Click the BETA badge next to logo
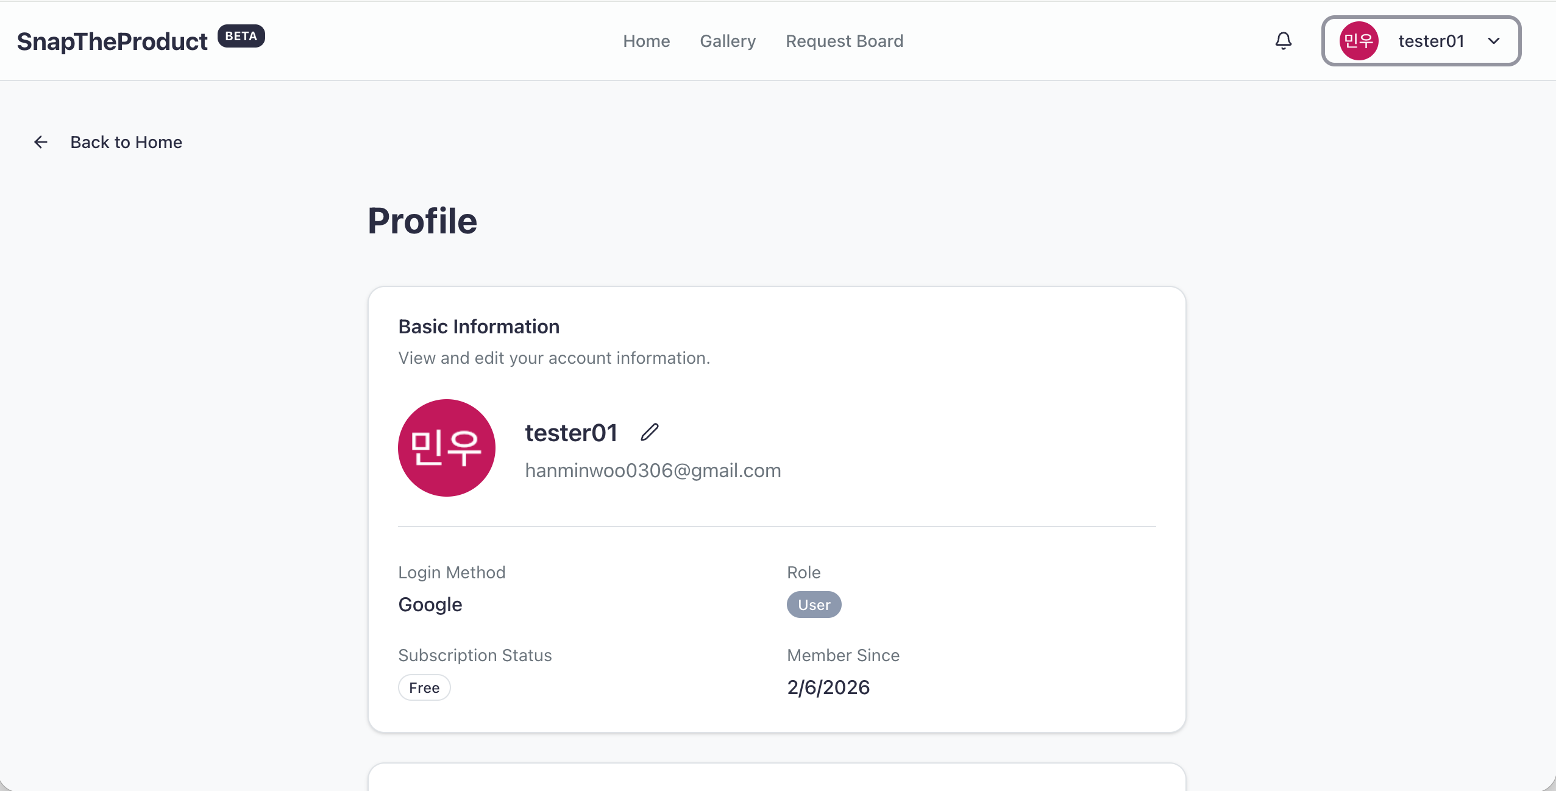1556x791 pixels. (241, 36)
